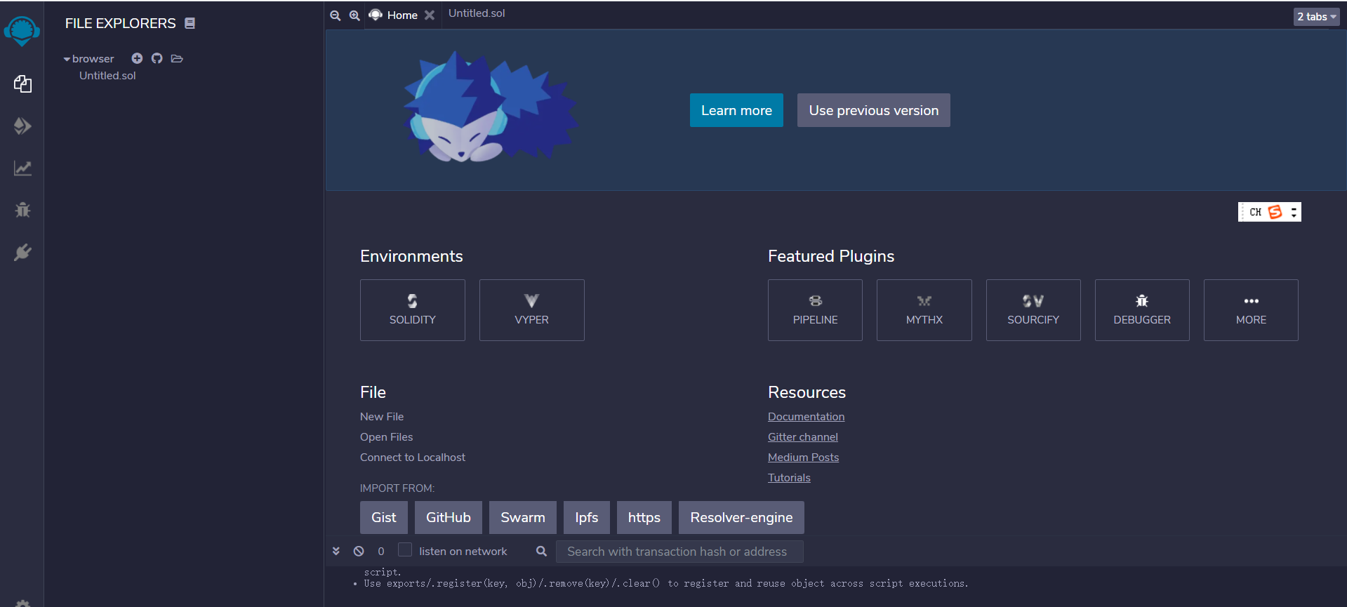Click the input method bar stepper arrows

[x=1294, y=212]
